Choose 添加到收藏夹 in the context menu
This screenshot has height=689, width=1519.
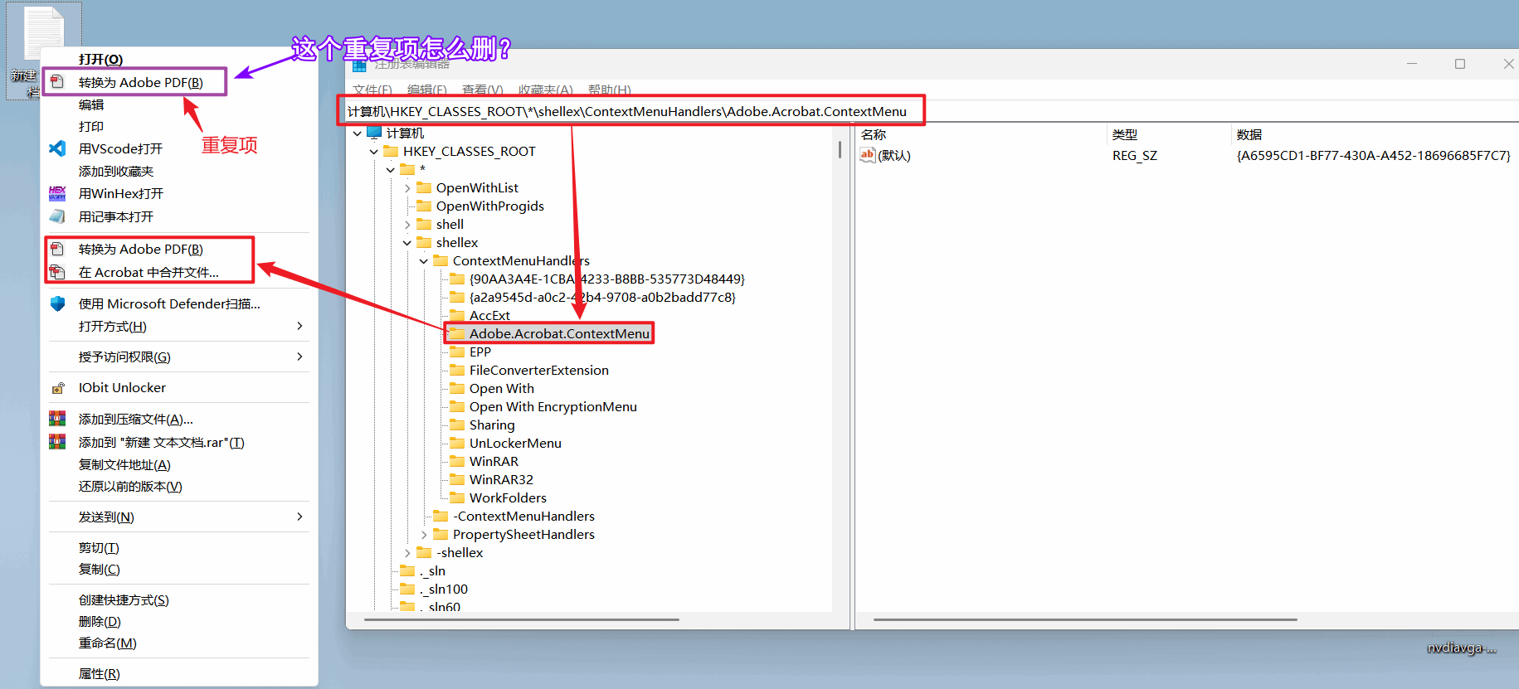click(x=179, y=172)
